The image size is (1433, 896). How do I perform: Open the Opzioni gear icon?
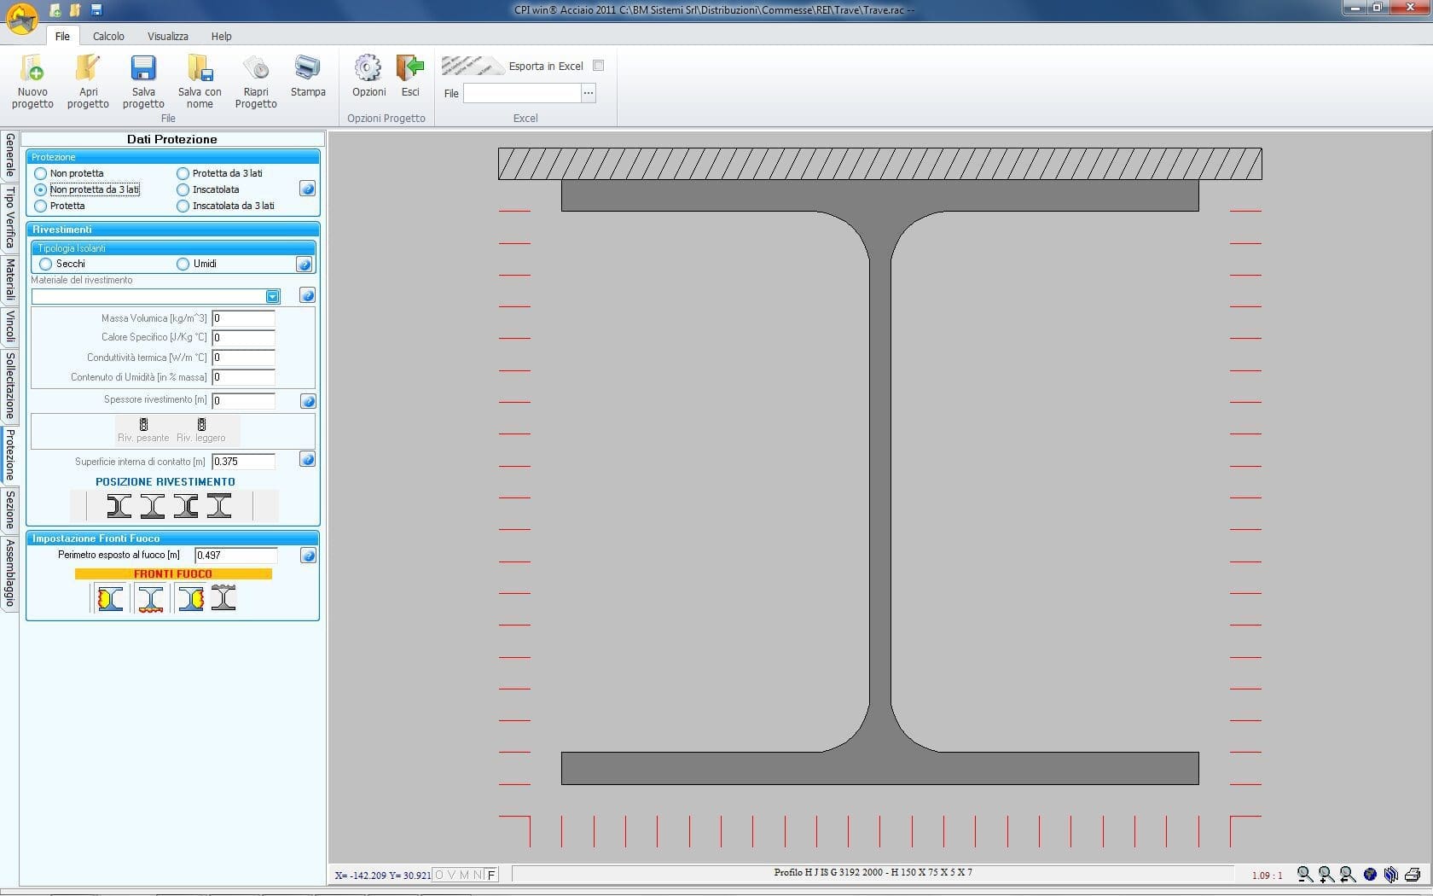pos(368,69)
